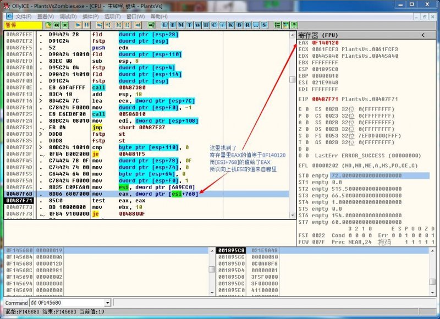Open Executable modules with E button
440x319 pixels.
click(173, 25)
